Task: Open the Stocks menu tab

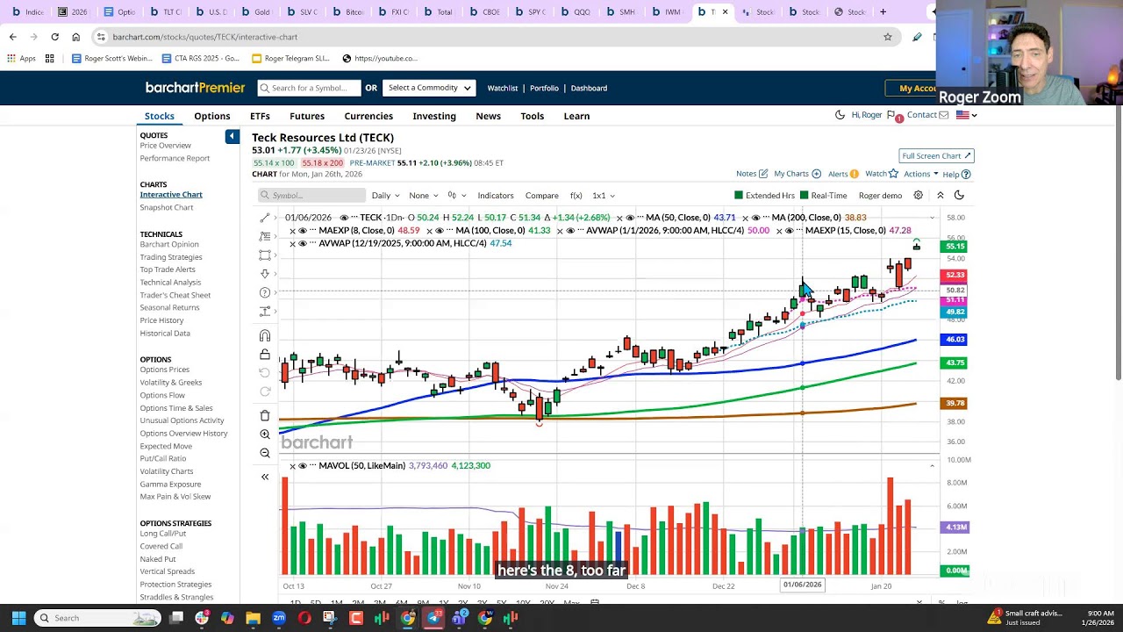Action: point(160,116)
